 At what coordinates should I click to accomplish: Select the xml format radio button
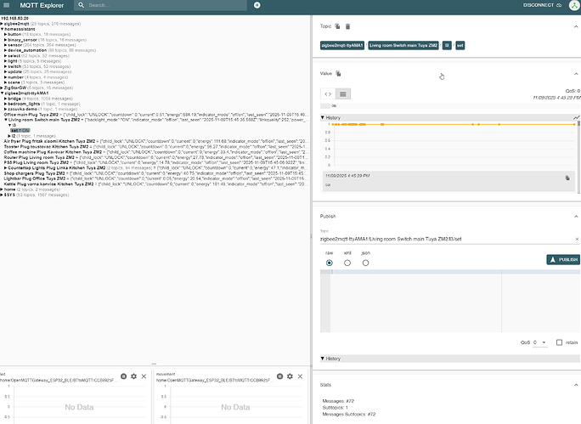pos(347,263)
